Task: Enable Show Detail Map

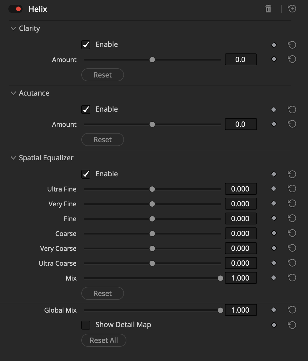Action: click(x=85, y=325)
